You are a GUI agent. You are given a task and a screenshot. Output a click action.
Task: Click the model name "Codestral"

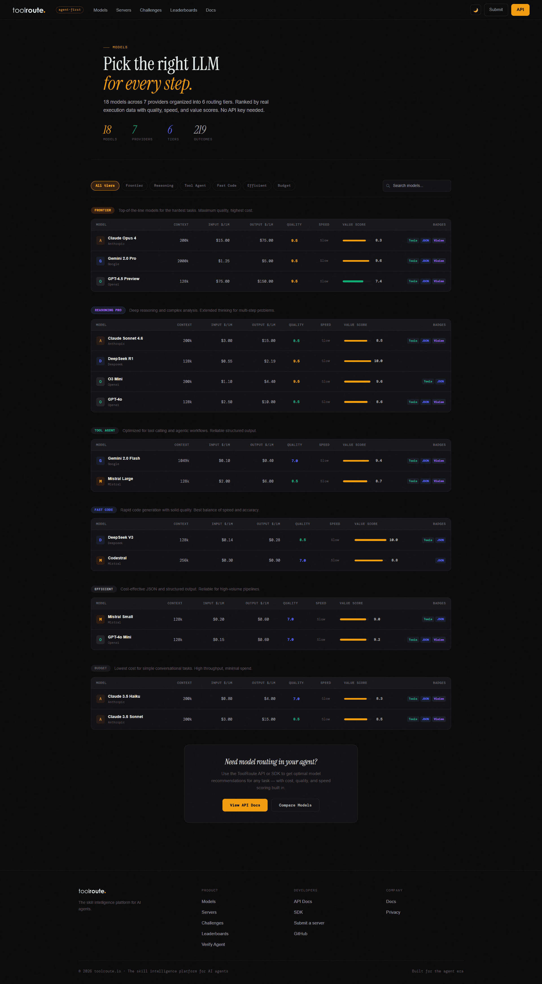pyautogui.click(x=117, y=558)
